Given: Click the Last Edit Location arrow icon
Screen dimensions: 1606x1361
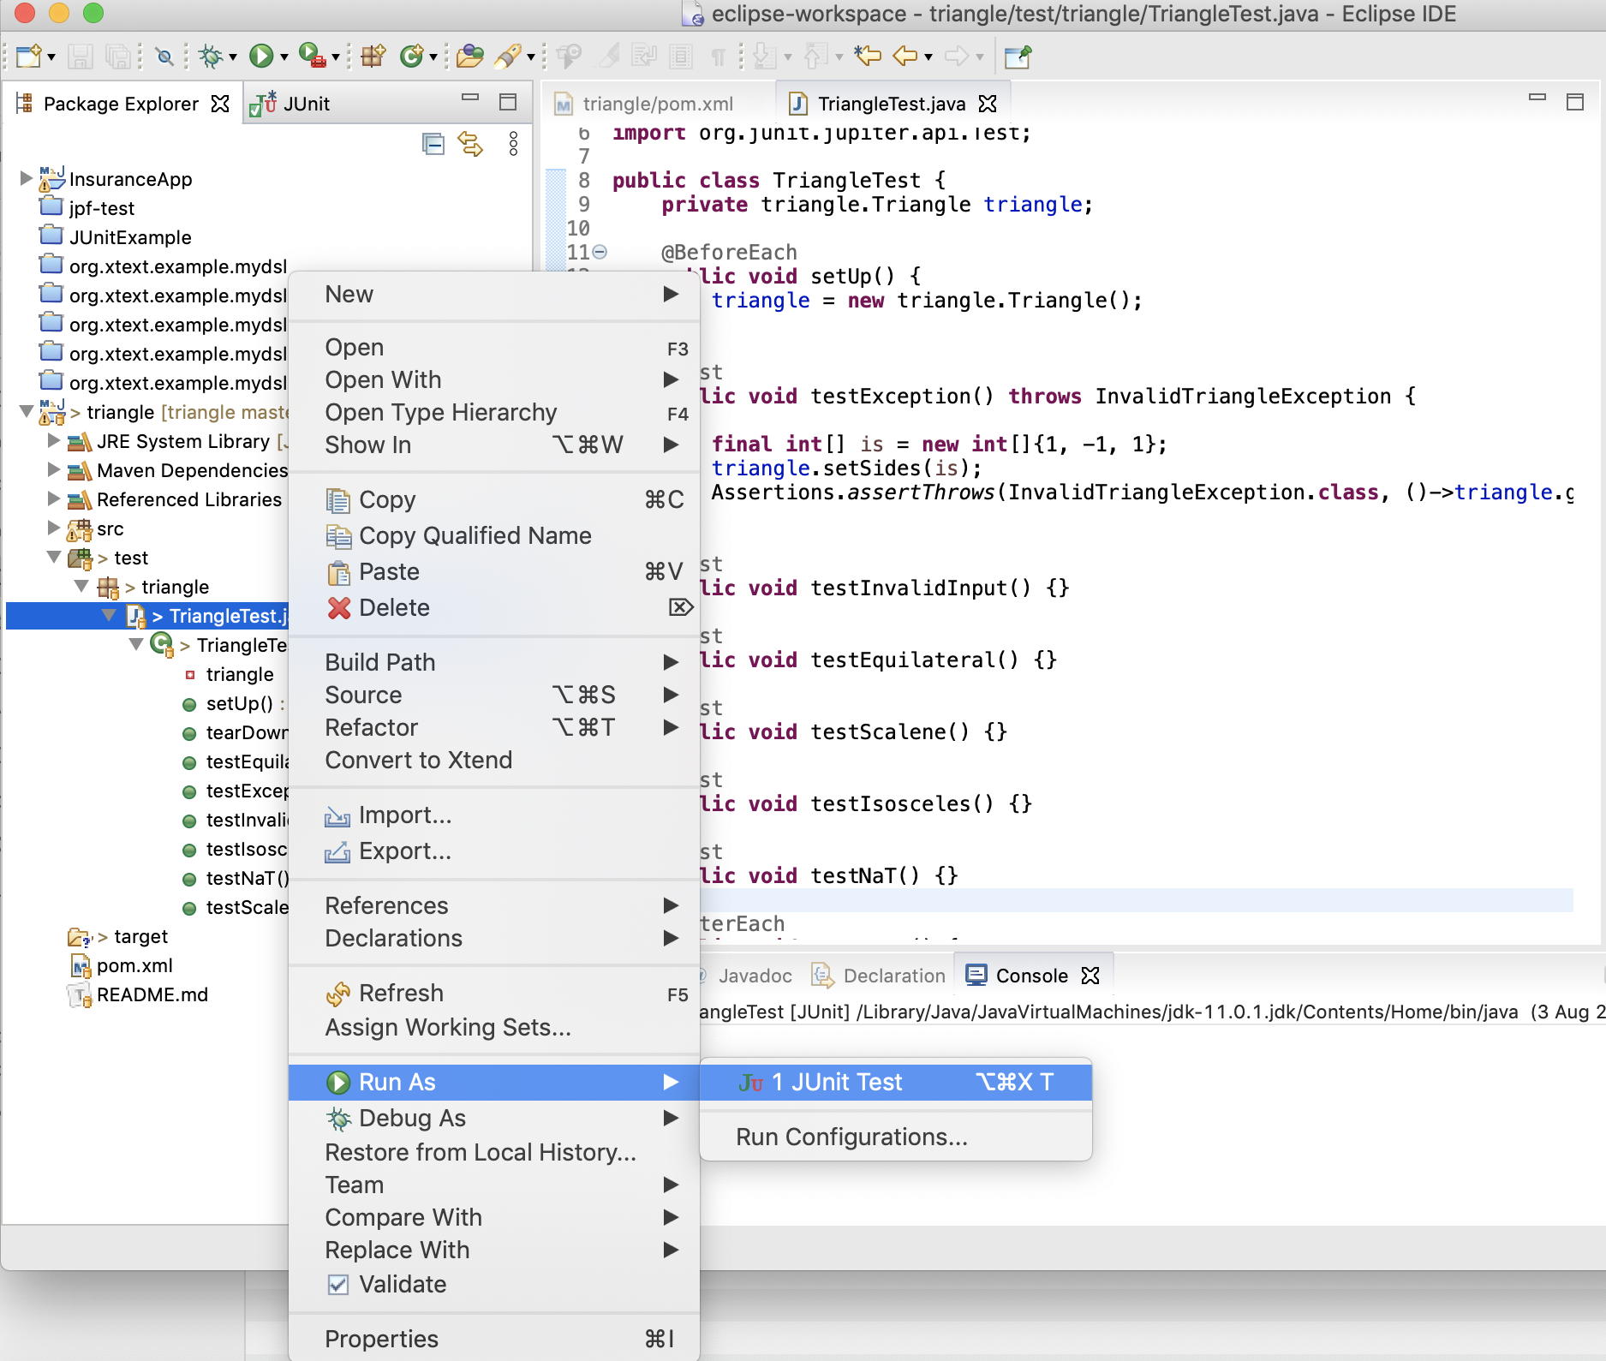Looking at the screenshot, I should 868,57.
